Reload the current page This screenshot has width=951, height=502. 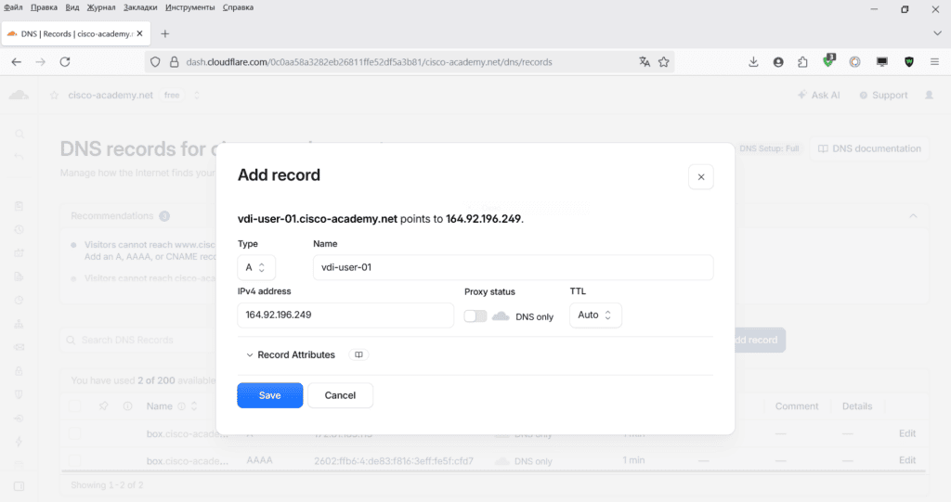(x=65, y=62)
